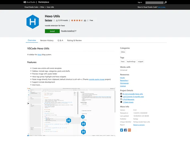Open Issues resource link
The image size is (190, 141).
(x=122, y=78)
